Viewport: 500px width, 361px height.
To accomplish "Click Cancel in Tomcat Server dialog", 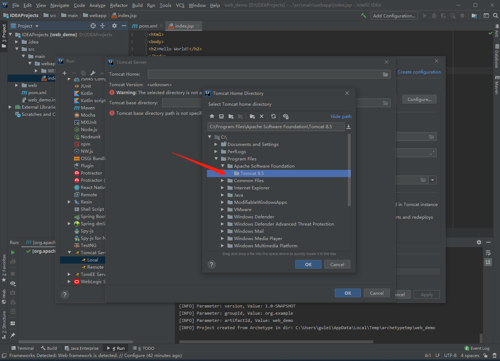I will point(377,293).
